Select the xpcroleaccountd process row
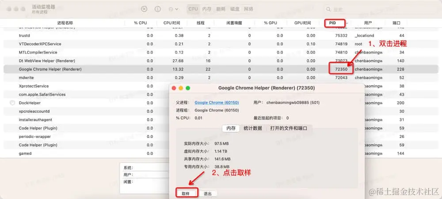Viewport: 442px width, 199px height. (x=86, y=111)
